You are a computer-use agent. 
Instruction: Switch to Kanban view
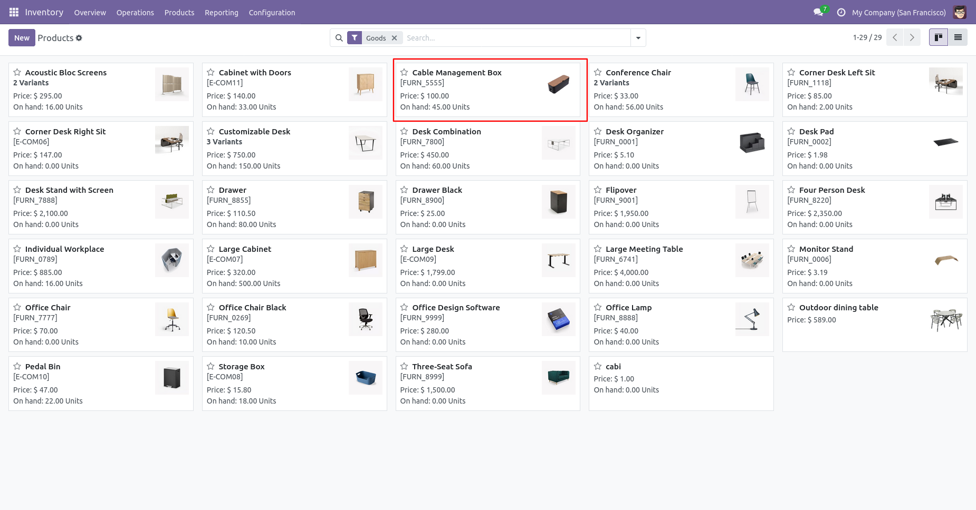pyautogui.click(x=939, y=37)
